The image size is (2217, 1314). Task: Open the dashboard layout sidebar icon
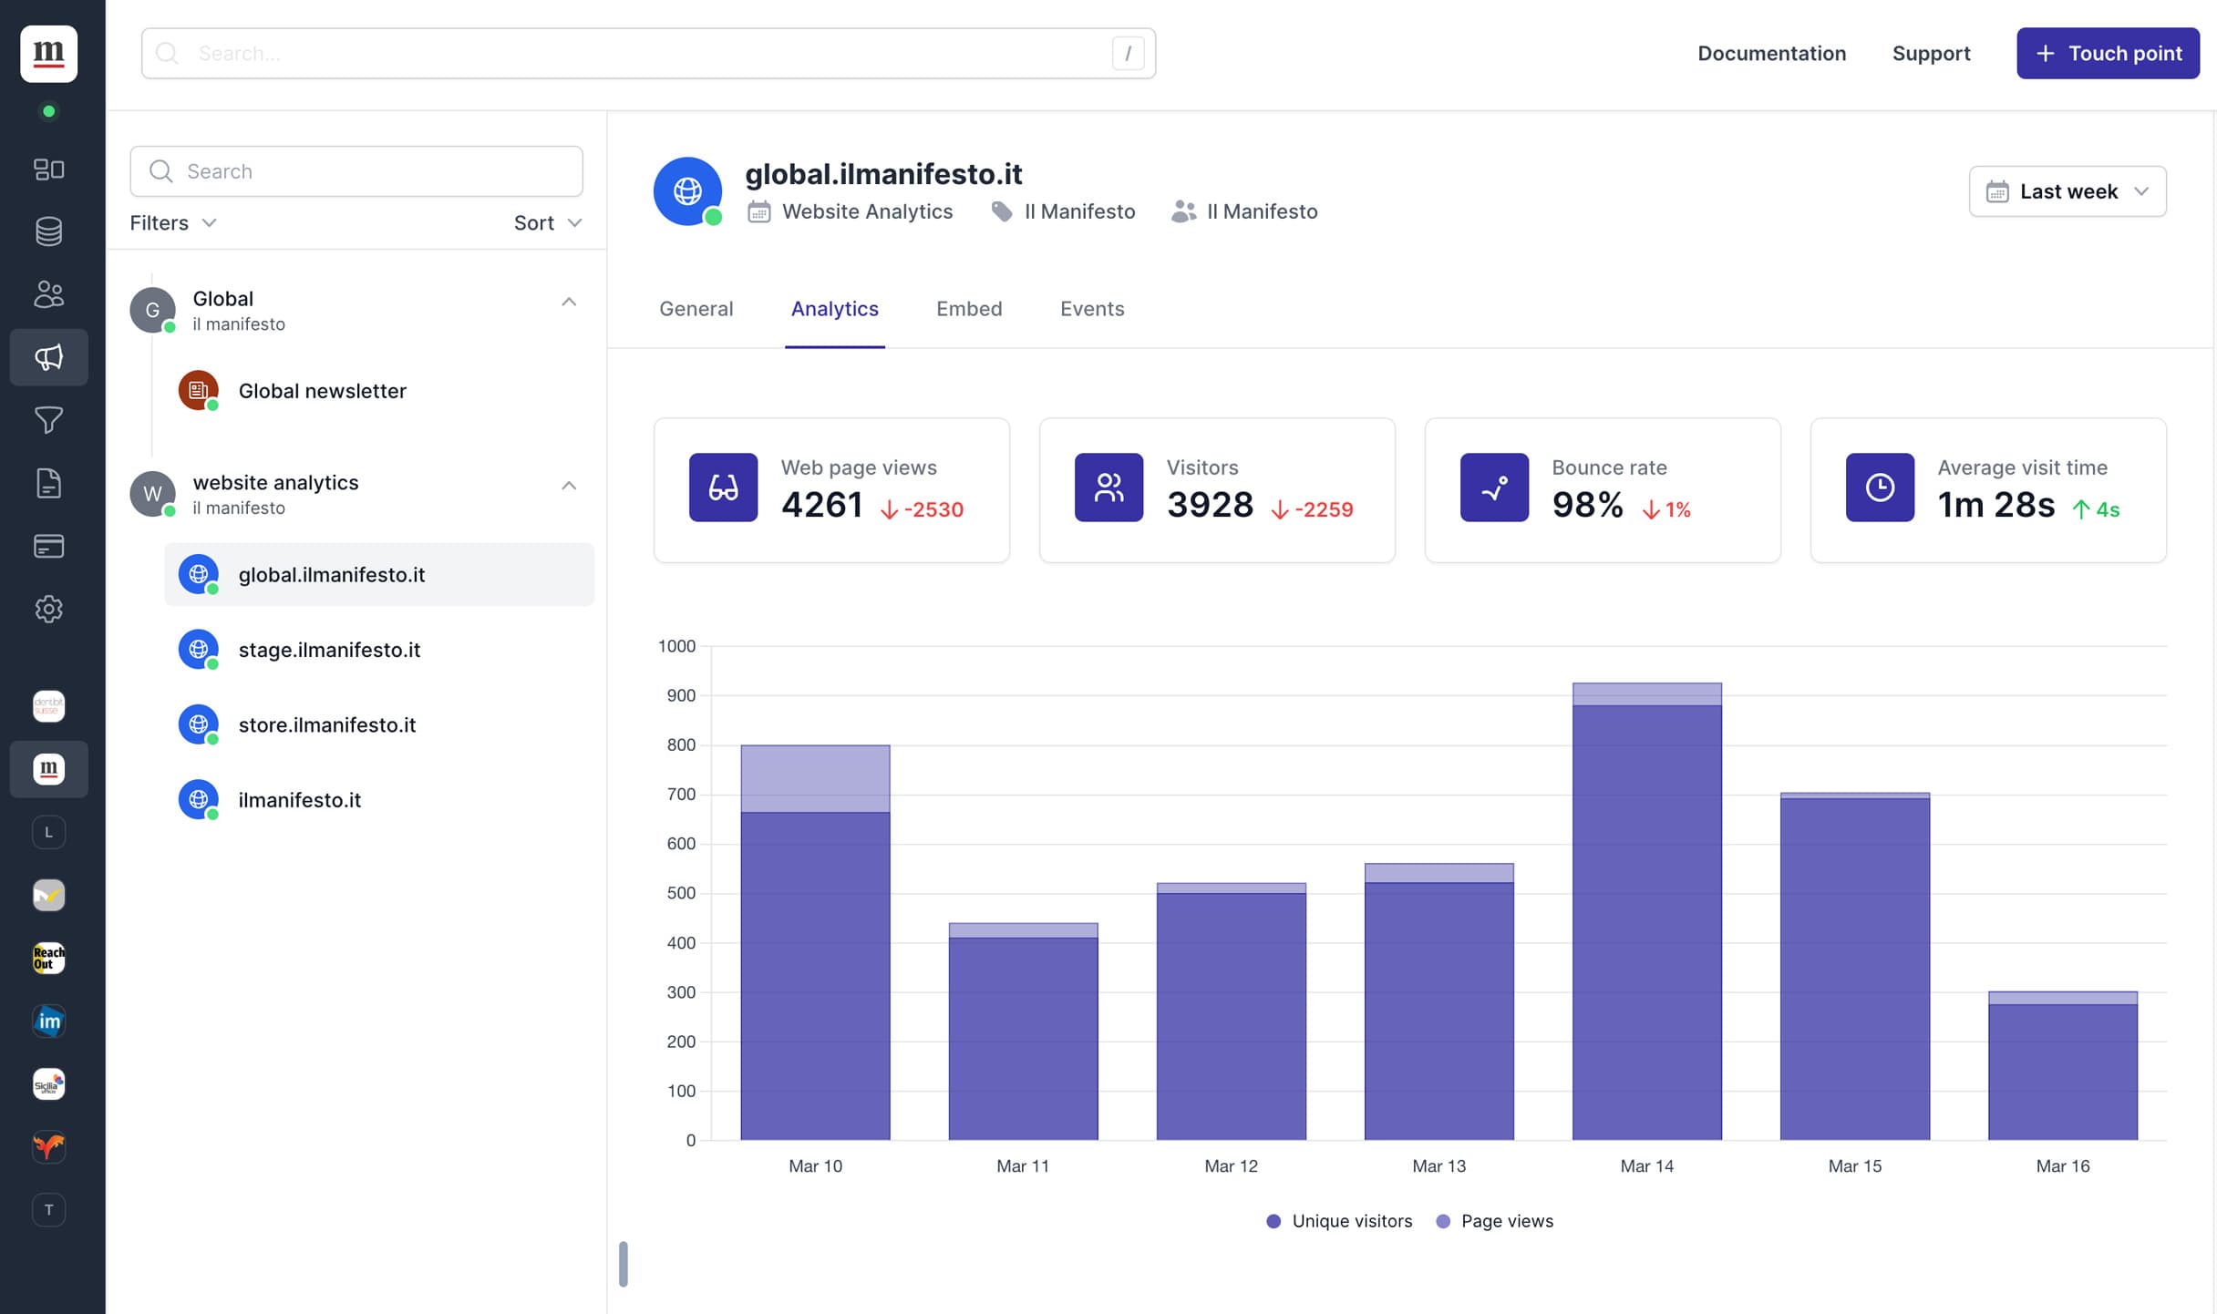[x=48, y=169]
